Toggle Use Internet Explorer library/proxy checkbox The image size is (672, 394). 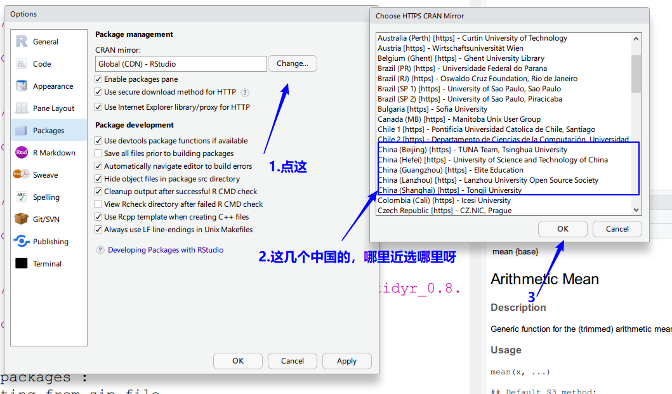(98, 107)
